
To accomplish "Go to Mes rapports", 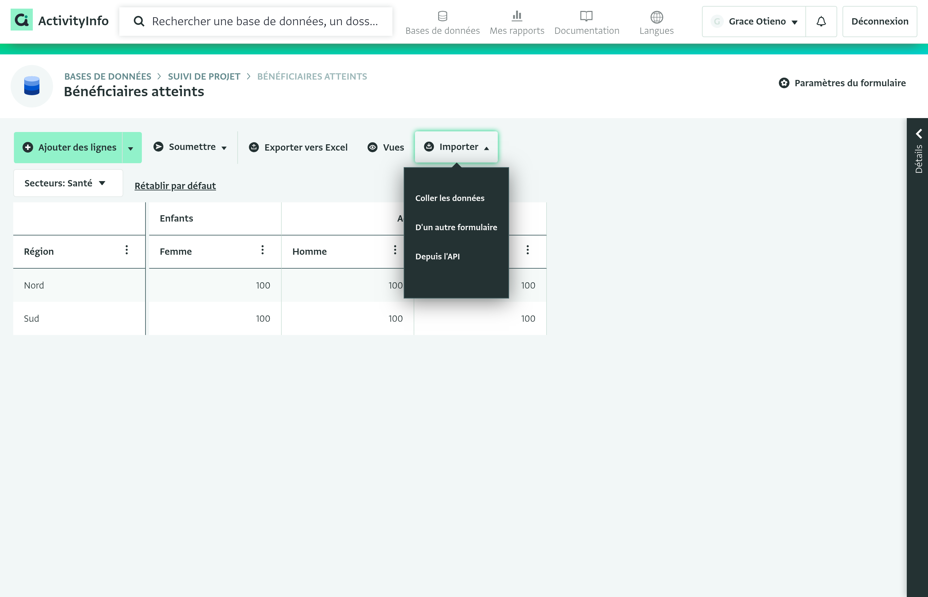I will (x=517, y=23).
